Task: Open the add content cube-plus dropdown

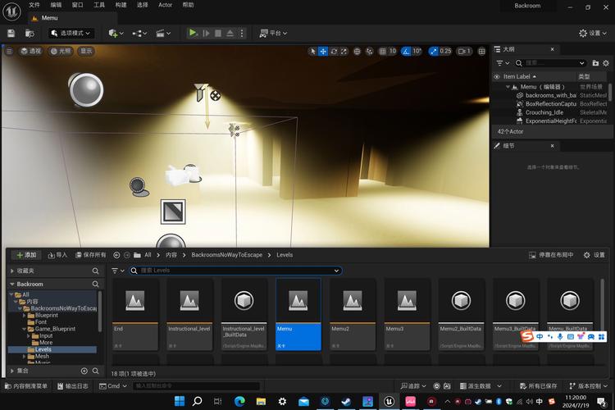Action: [x=116, y=34]
